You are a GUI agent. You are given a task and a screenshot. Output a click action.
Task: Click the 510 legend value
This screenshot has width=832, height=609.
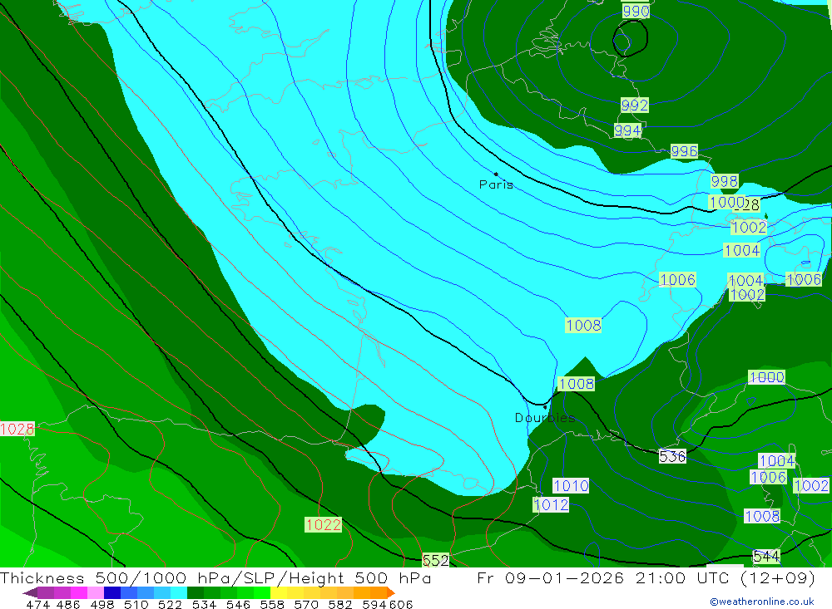136,604
